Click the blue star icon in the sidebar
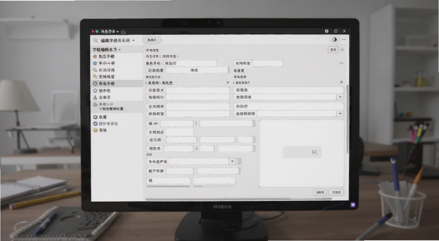Viewport: 439px width, 241px height. click(x=95, y=64)
